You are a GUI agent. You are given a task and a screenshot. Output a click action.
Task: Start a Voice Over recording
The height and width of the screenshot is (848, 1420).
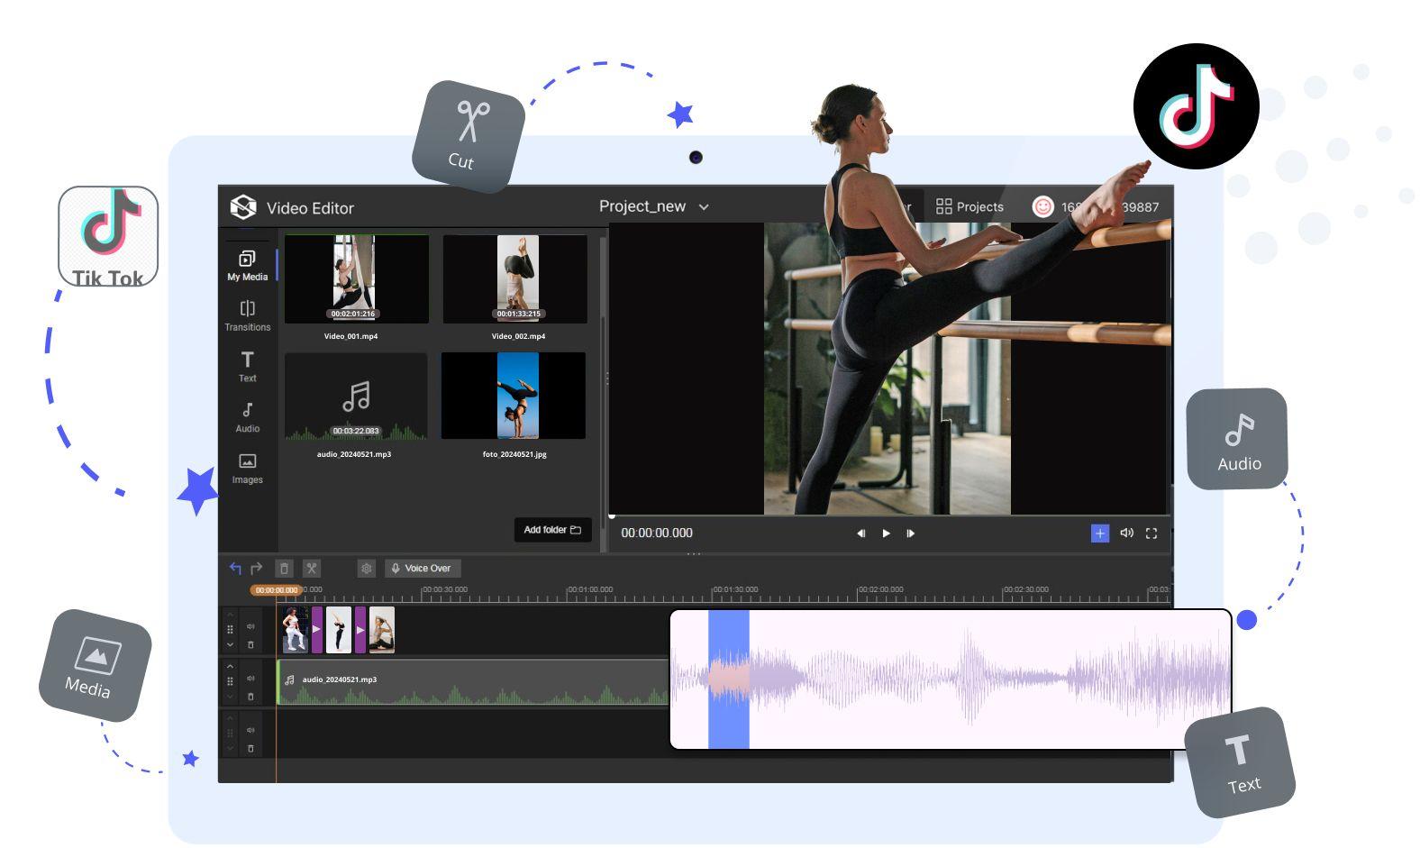point(423,568)
